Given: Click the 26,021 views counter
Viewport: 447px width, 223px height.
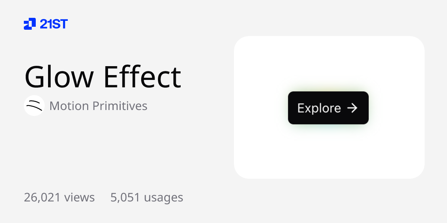Looking at the screenshot, I should [x=59, y=197].
